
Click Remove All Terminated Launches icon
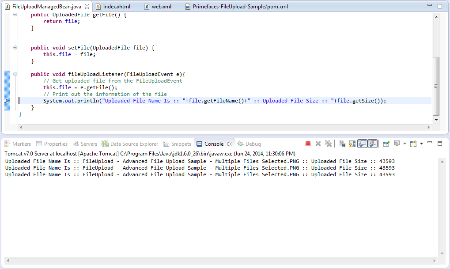click(328, 144)
